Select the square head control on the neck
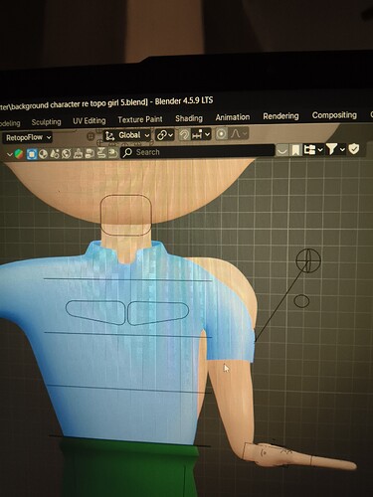The width and height of the screenshot is (373, 497). [x=126, y=215]
